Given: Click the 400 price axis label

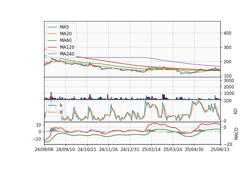Looking at the screenshot, I should 227,33.
